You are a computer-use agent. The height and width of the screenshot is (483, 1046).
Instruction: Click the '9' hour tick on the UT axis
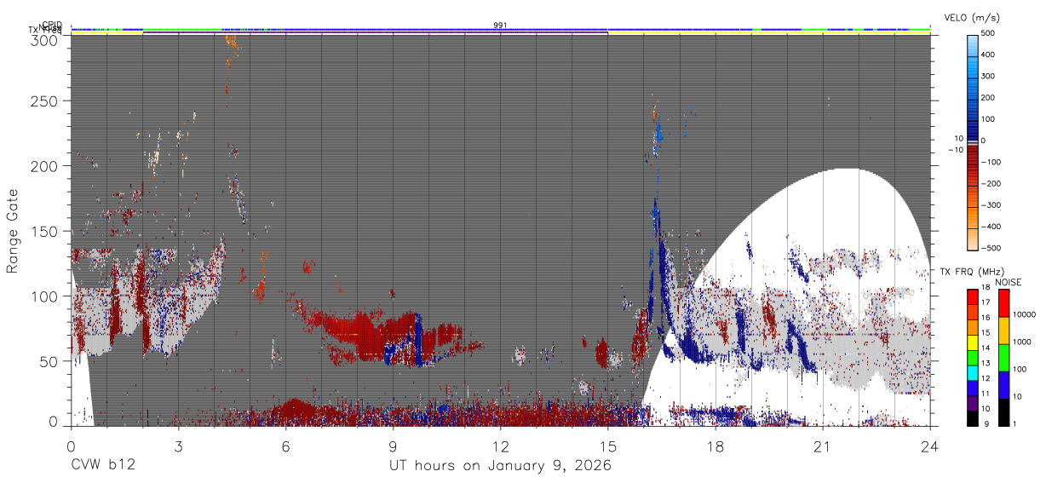coord(393,446)
